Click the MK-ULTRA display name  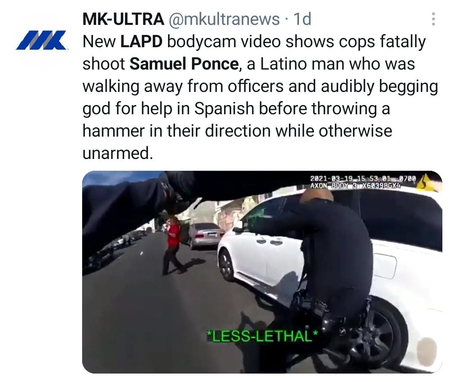pyautogui.click(x=123, y=19)
